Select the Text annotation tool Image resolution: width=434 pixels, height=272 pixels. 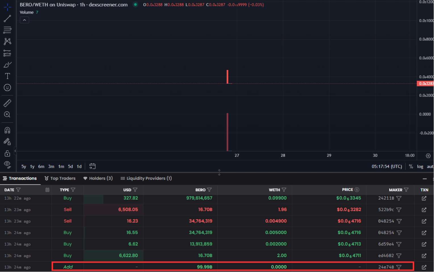(7, 76)
